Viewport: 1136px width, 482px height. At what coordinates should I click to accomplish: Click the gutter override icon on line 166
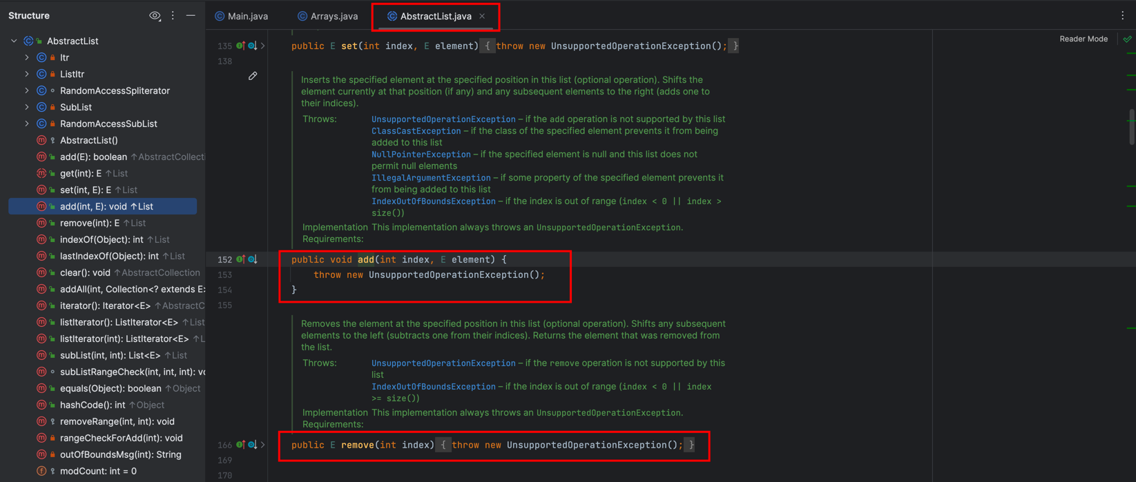coord(240,445)
